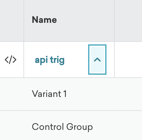The image size is (142, 140).
Task: Click the blank cell left of Variant 1
Action: coord(12,94)
